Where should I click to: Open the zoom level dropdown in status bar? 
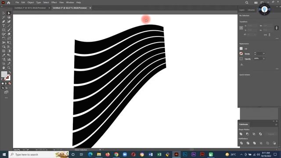[x=24, y=150]
